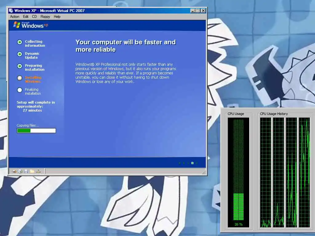
Task: Click the first CPU Usage History graph
Action: click(x=265, y=173)
